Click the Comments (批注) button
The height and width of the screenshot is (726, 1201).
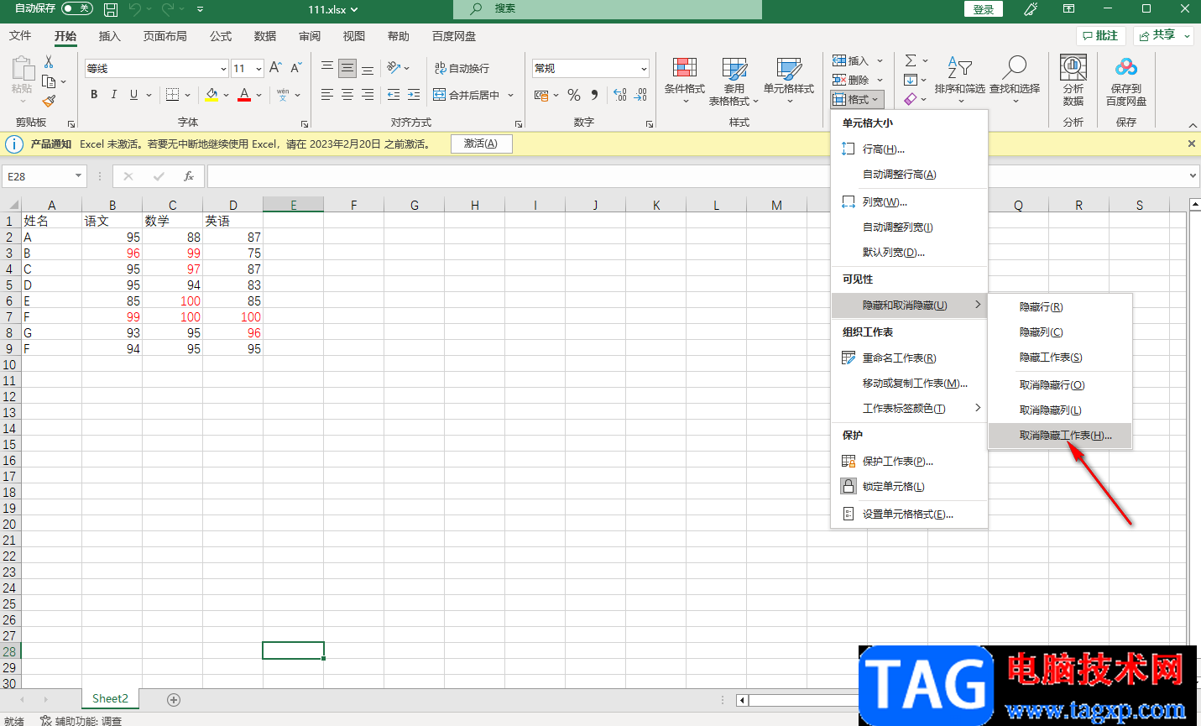coord(1101,35)
